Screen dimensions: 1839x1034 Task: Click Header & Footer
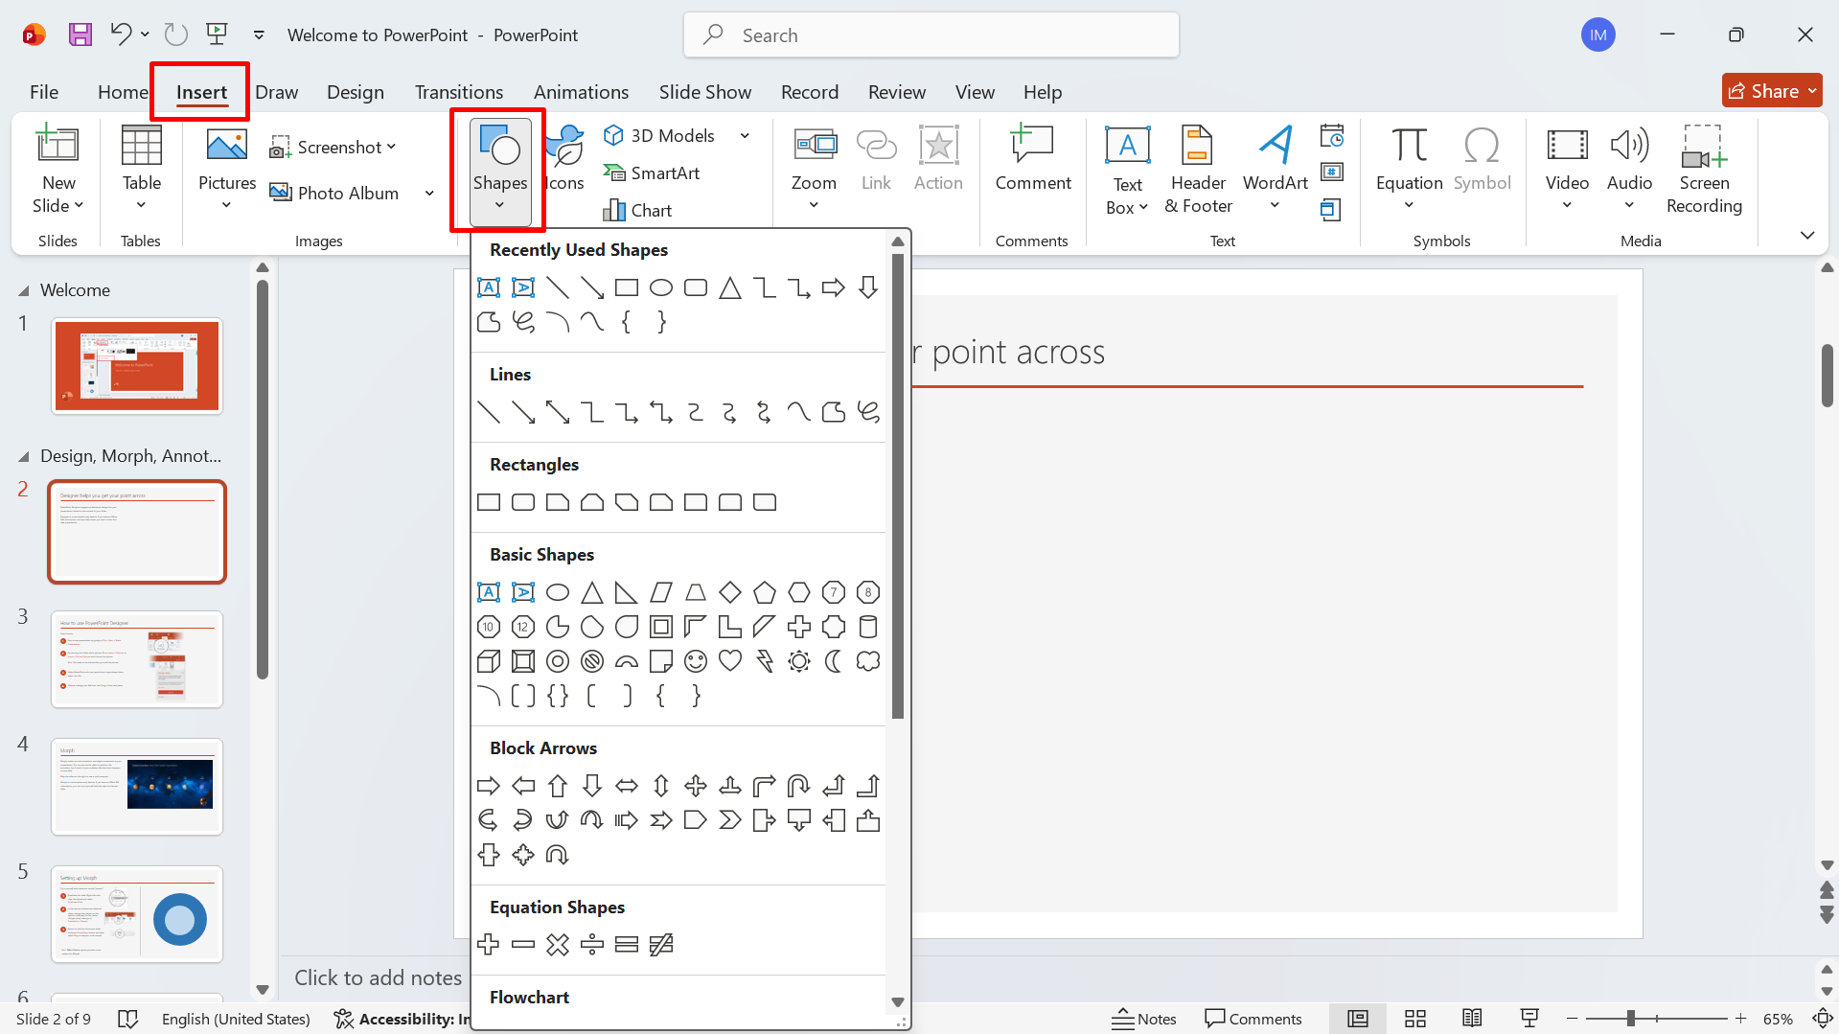click(1198, 169)
